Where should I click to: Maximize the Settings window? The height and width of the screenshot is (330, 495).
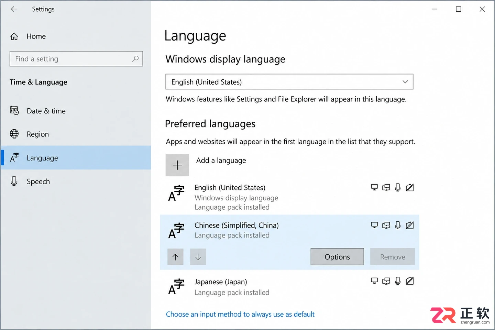tap(459, 9)
